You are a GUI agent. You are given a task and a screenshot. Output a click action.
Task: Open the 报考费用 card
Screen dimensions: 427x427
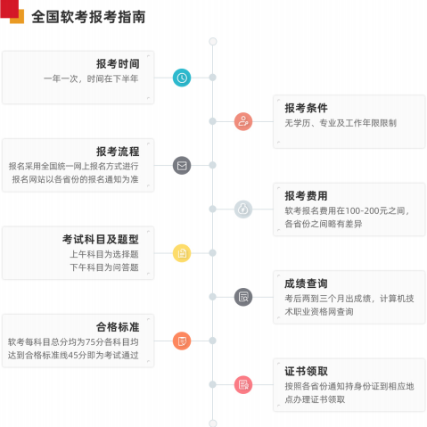349,209
